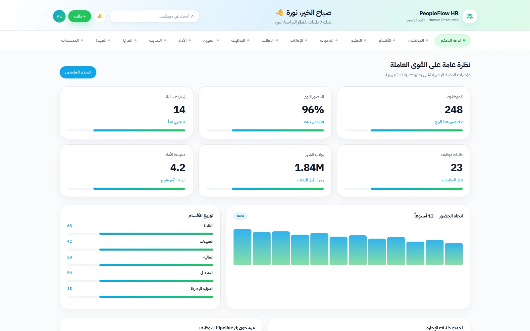Open the الرواتب tab

(x=270, y=40)
